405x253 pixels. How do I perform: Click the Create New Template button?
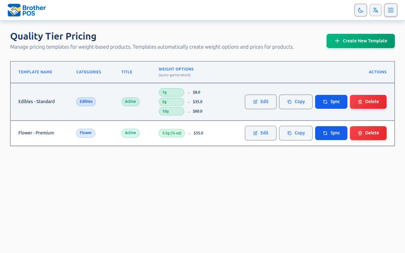pos(360,41)
